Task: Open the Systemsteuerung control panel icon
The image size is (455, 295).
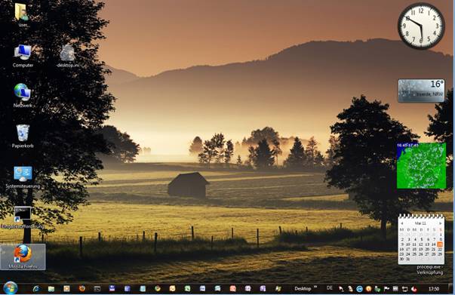Action: [x=23, y=177]
